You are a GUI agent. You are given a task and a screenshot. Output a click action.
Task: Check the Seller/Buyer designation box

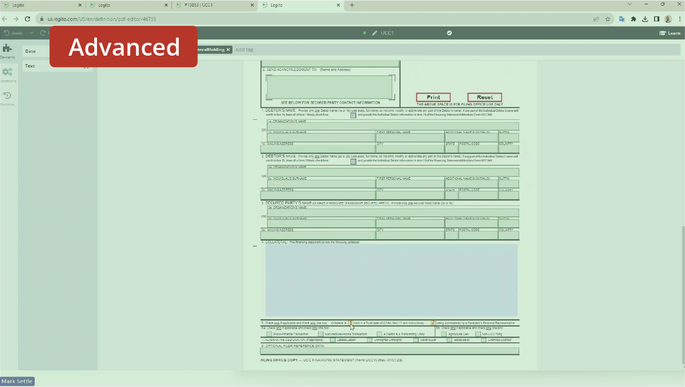click(x=416, y=340)
